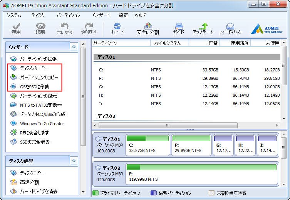Open the システム menu
Screen dimensions: 290x200
[x=14, y=15]
